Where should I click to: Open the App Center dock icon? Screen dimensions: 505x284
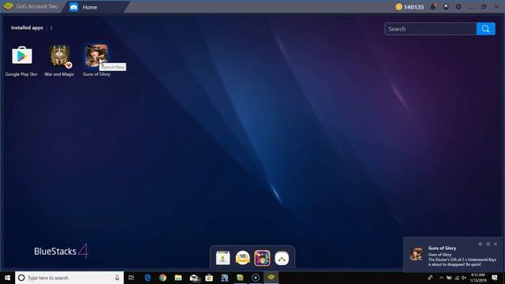pos(223,258)
